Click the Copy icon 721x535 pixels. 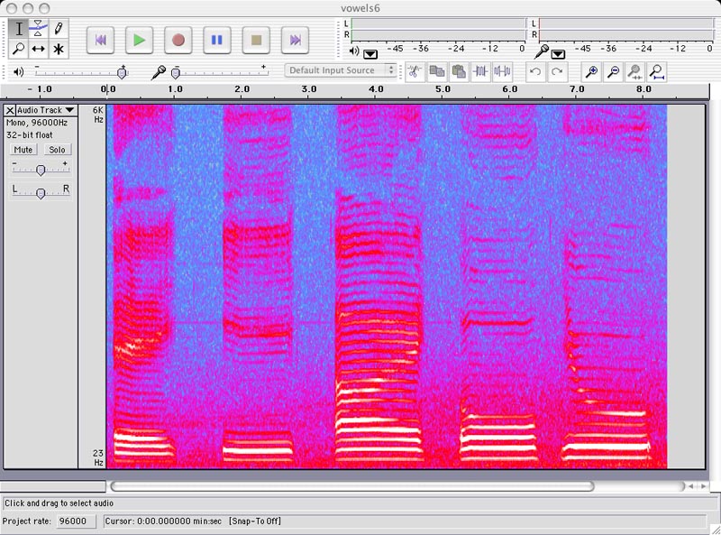437,71
